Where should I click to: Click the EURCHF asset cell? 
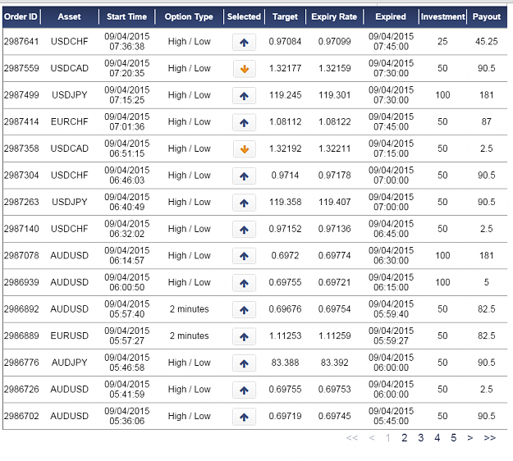click(x=70, y=122)
